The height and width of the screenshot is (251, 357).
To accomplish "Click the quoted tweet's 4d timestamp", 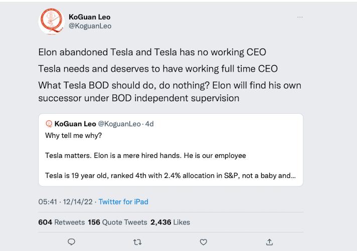I will click(149, 124).
